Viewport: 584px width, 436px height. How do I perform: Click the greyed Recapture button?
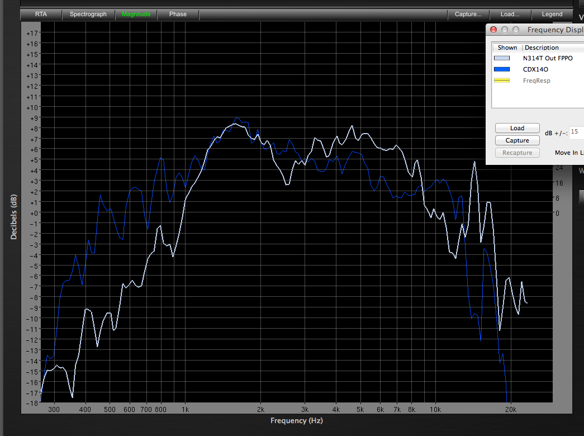517,153
